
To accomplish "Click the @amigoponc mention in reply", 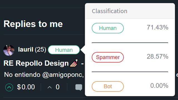I will [63, 75].
